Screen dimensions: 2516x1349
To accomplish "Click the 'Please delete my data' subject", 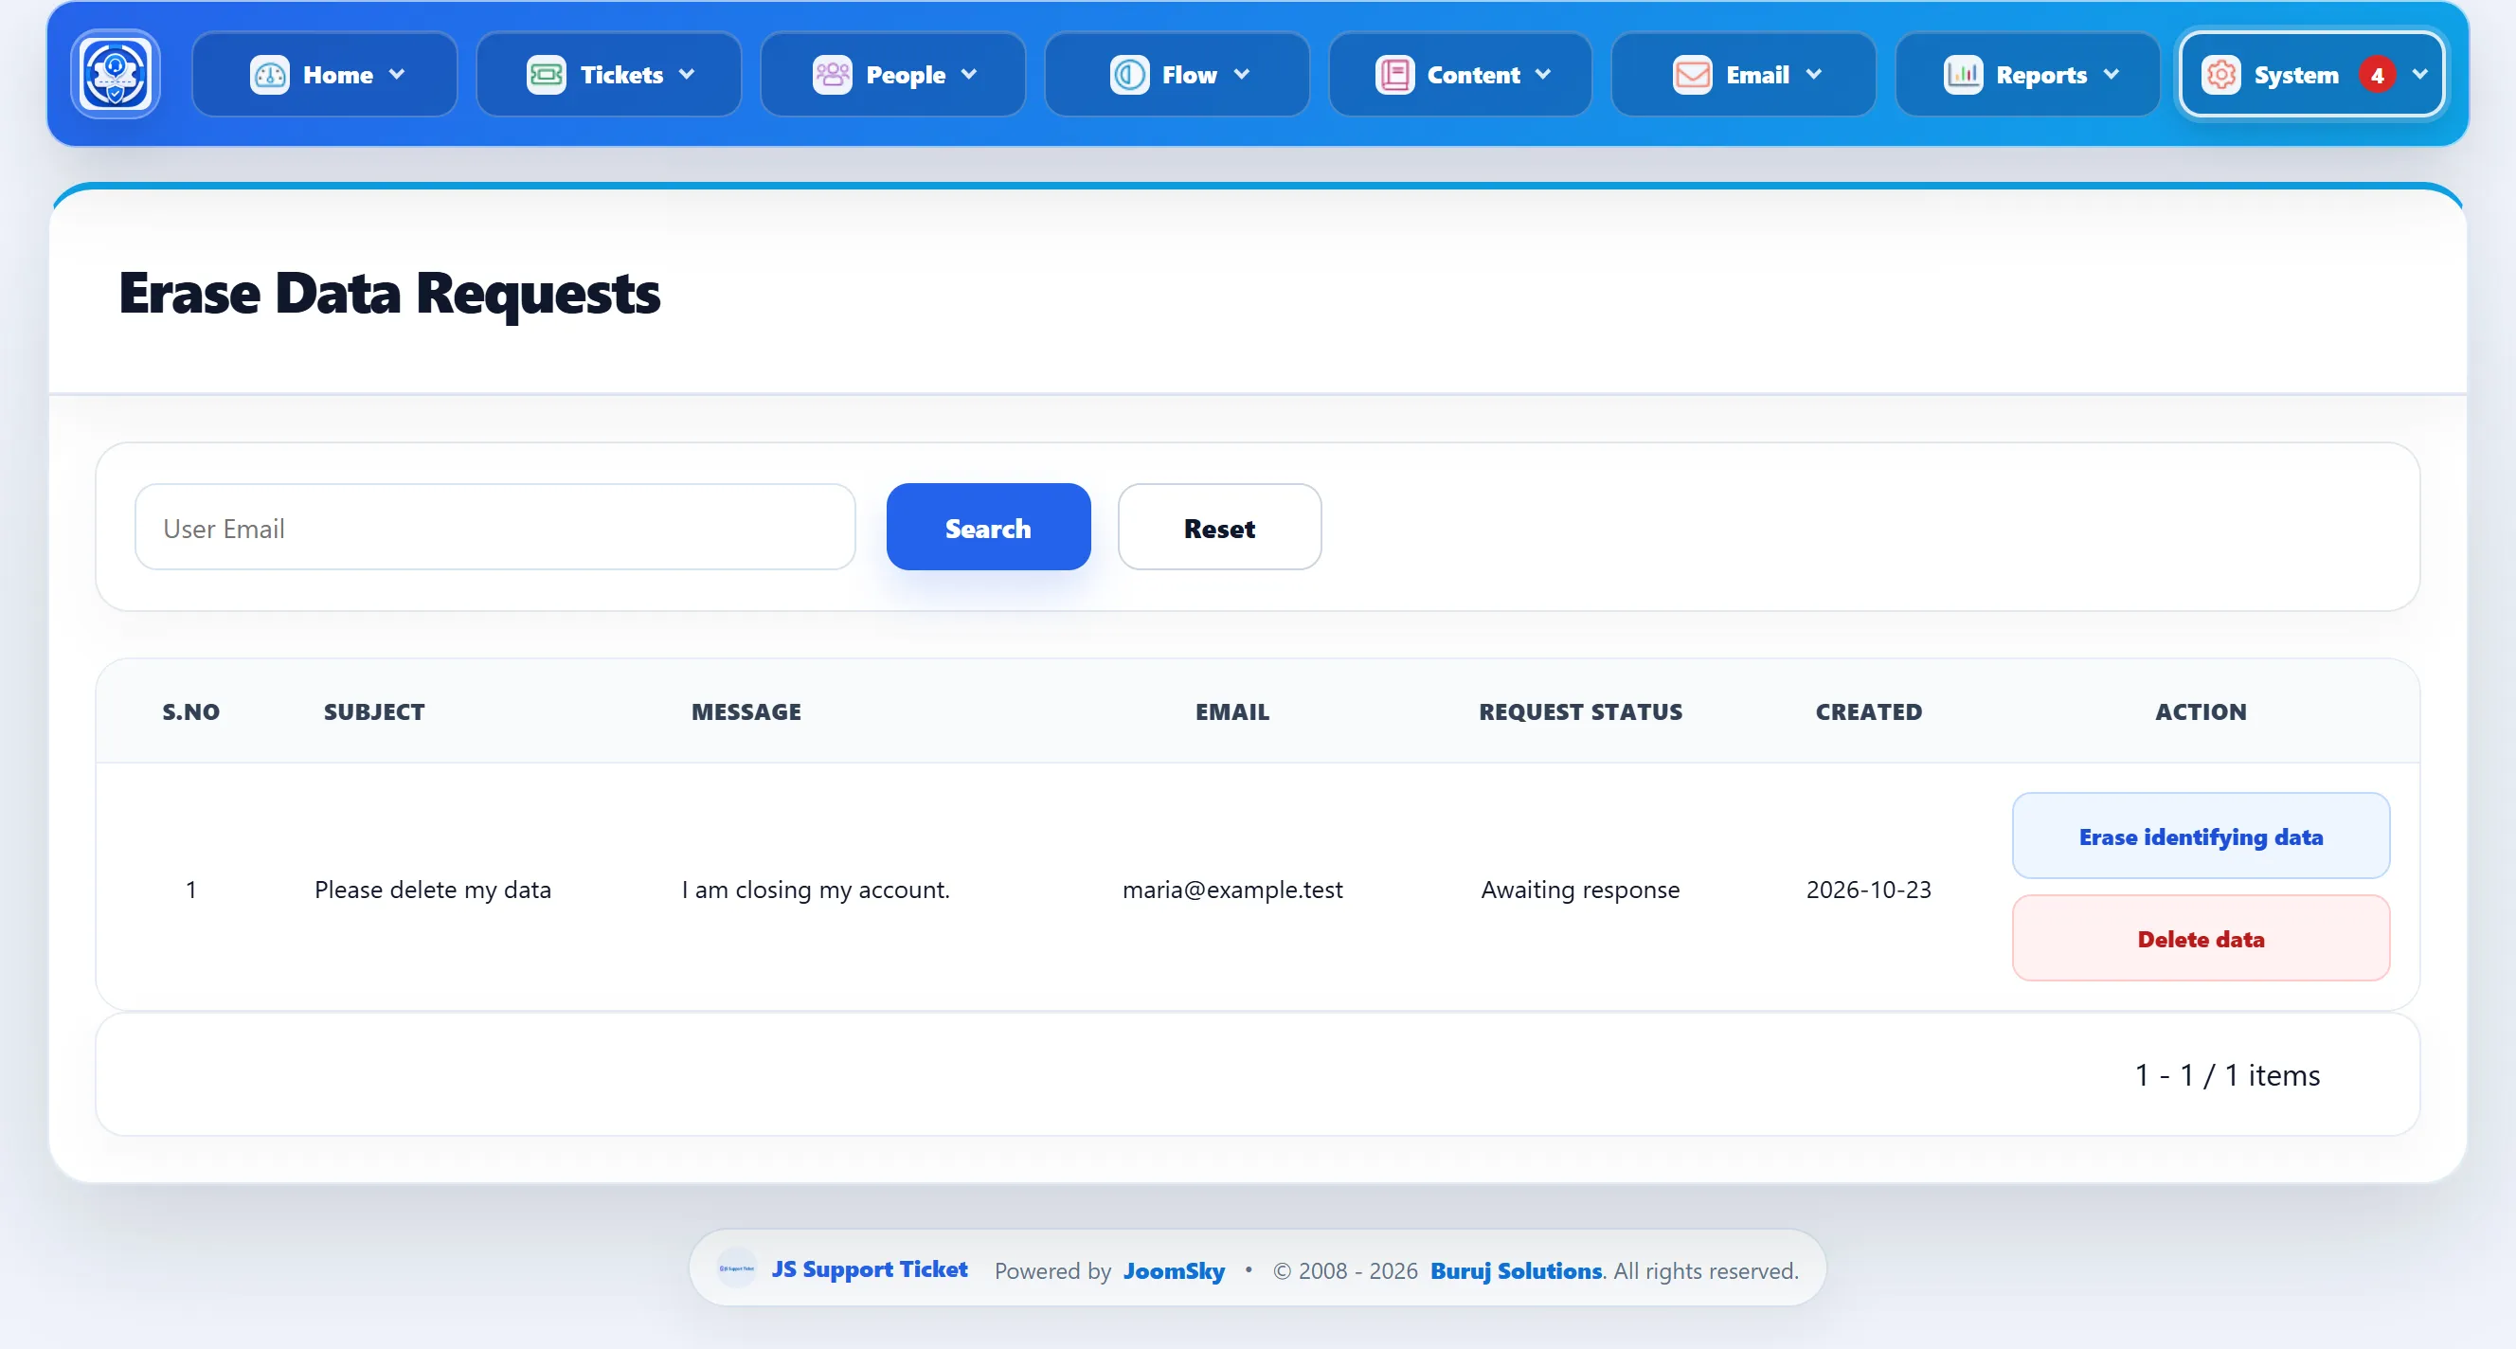I will coord(433,889).
